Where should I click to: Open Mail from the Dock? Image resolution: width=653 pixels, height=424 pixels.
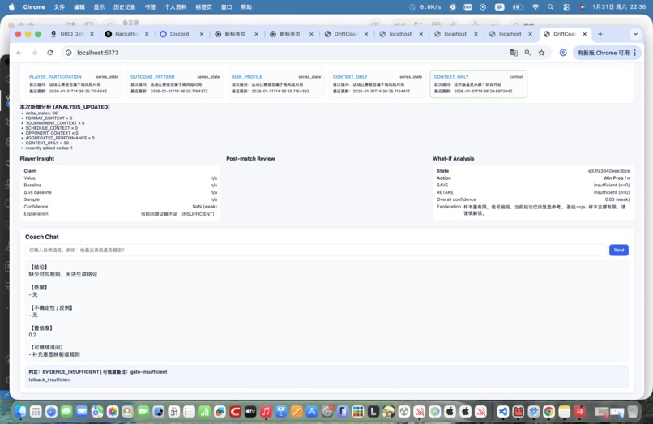pyautogui.click(x=82, y=412)
